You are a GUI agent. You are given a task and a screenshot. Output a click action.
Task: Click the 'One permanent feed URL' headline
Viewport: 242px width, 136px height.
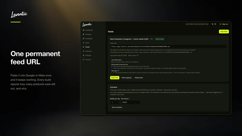tap(35, 58)
